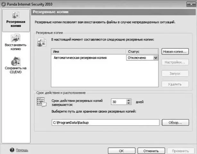This screenshot has height=154, width=197.
Task: Open the Восстановить копию sidebar section
Action: coord(16,42)
